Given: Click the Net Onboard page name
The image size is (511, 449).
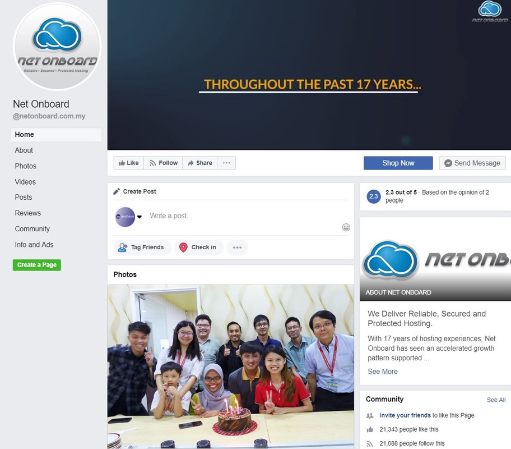Looking at the screenshot, I should coord(41,104).
